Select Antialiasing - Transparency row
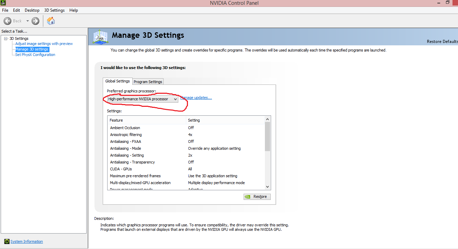Image resolution: width=458 pixels, height=249 pixels. pos(186,162)
